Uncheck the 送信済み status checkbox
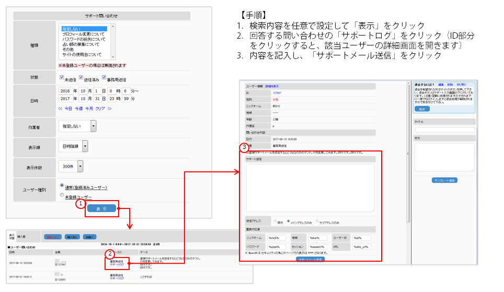Screen dimensions: 504x292 (81, 78)
